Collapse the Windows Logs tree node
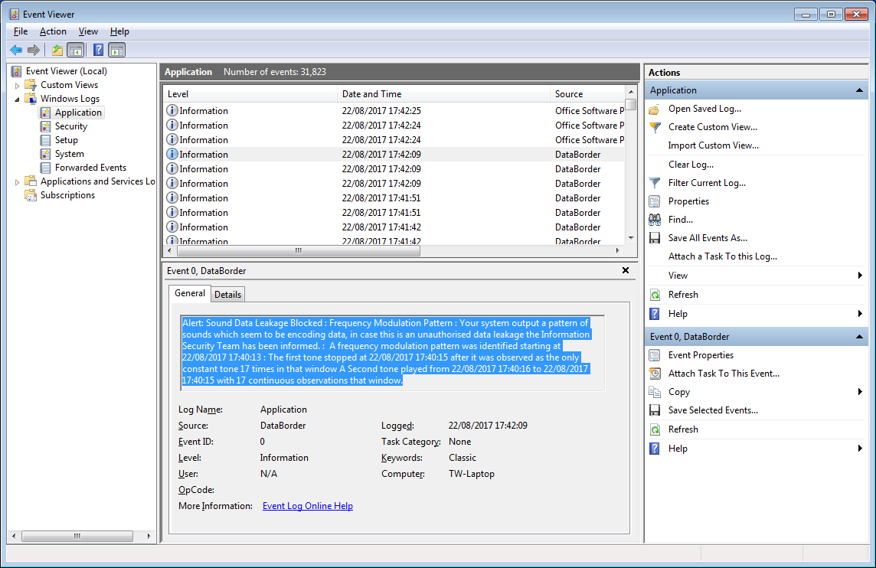Image resolution: width=876 pixels, height=568 pixels. 18,99
